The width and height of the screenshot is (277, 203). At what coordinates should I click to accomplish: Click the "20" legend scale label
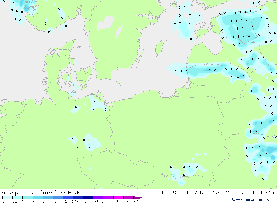(x=75, y=201)
